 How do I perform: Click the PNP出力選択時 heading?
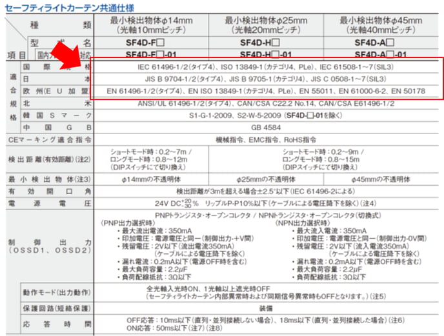tap(128, 222)
